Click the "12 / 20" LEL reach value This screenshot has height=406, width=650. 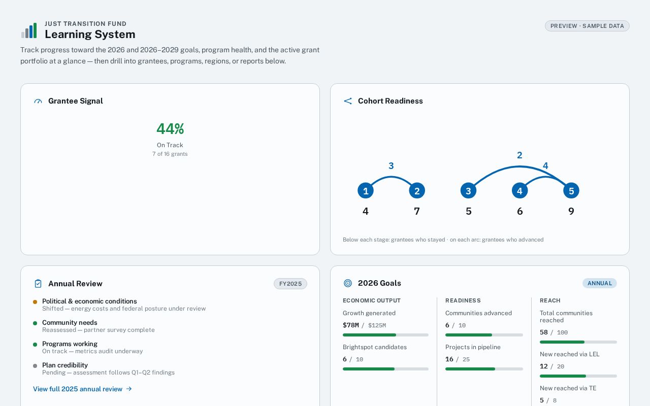click(x=552, y=366)
